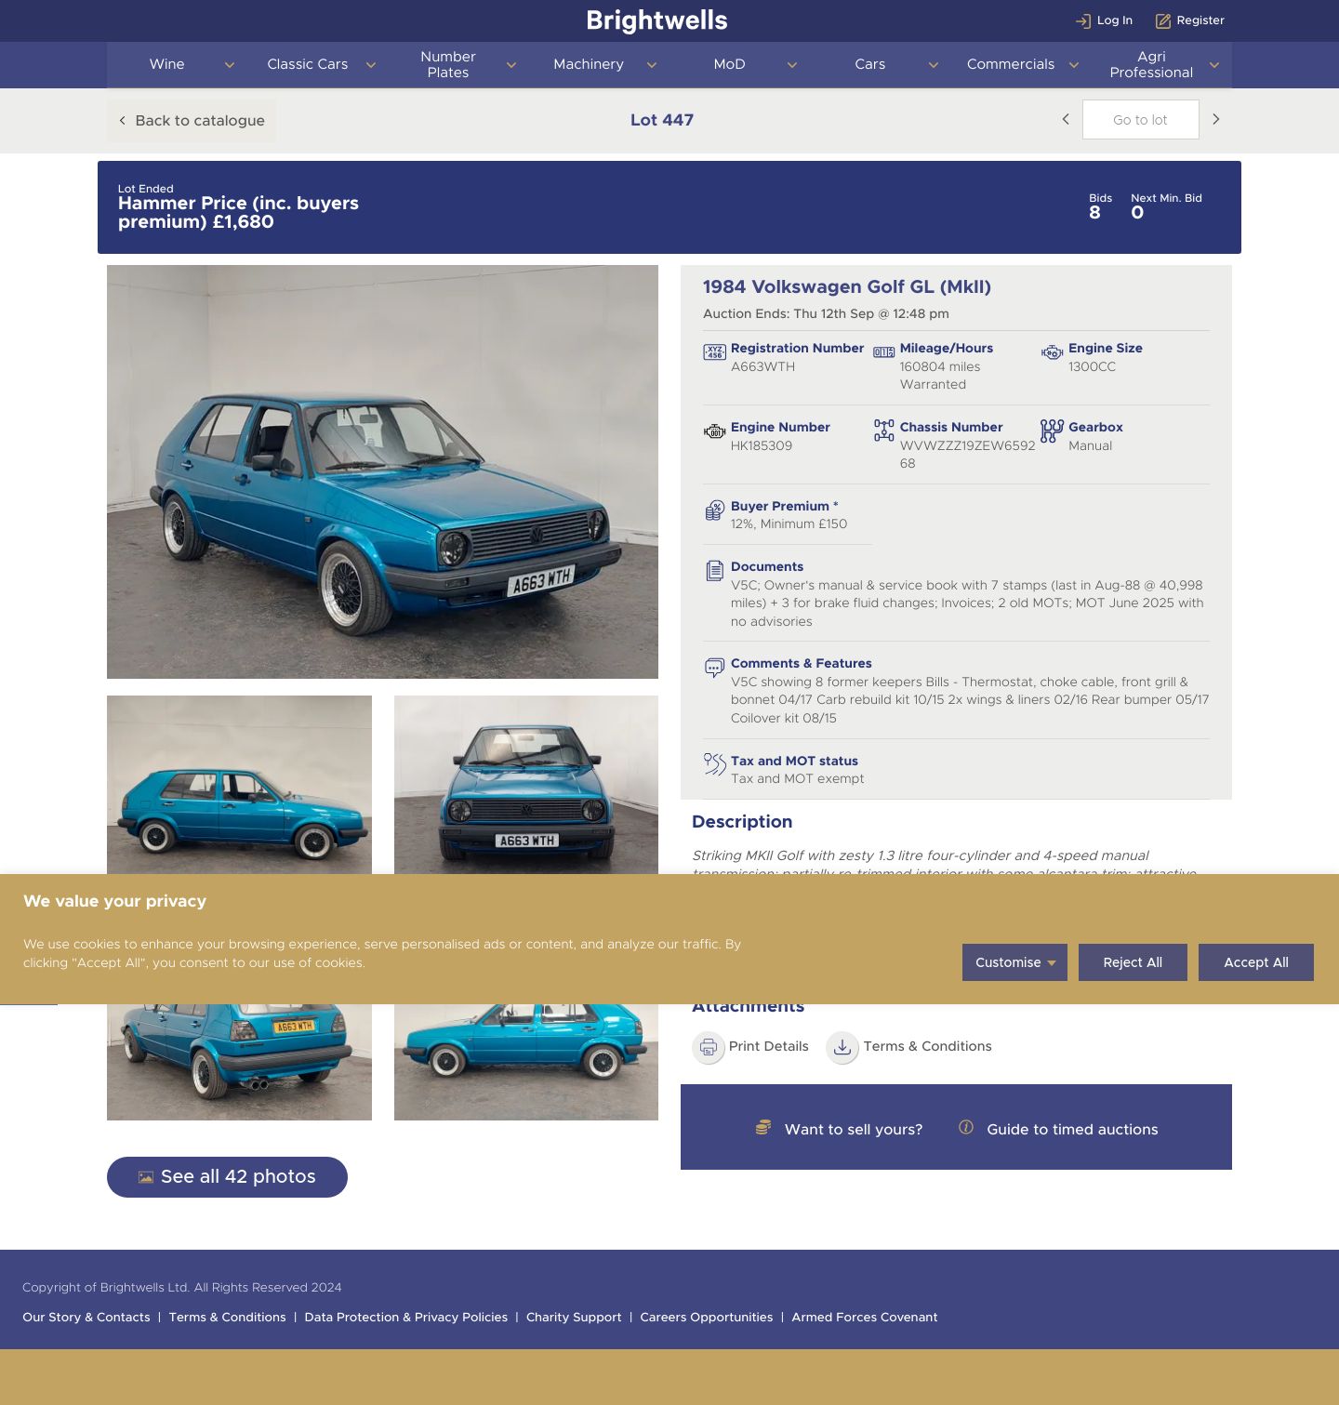This screenshot has width=1339, height=1405.
Task: Open the front-view Golf thumbnail
Action: coord(526,785)
